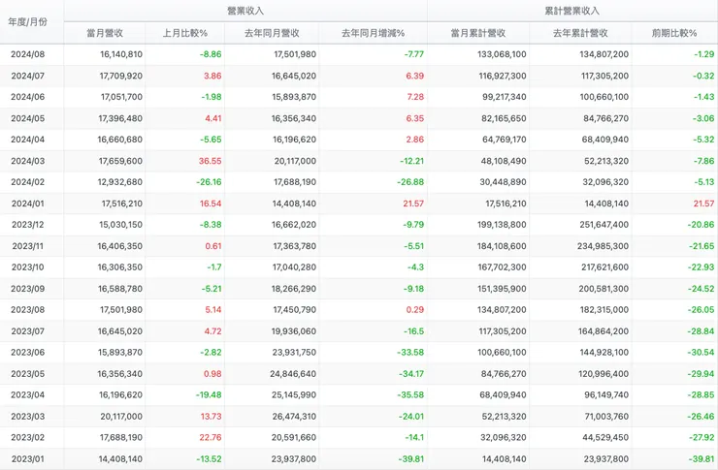Click the 2023/04 row label
Viewport: 718px width, 470px height.
tap(28, 394)
